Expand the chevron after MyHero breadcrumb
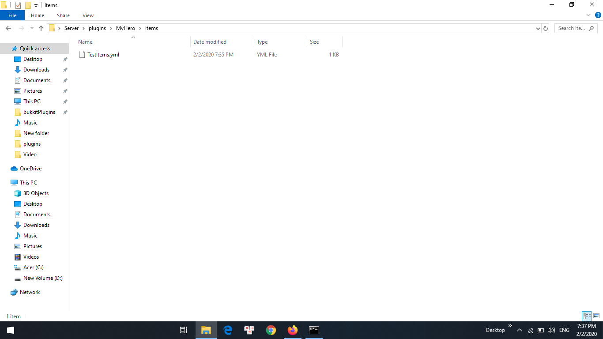 [x=140, y=28]
